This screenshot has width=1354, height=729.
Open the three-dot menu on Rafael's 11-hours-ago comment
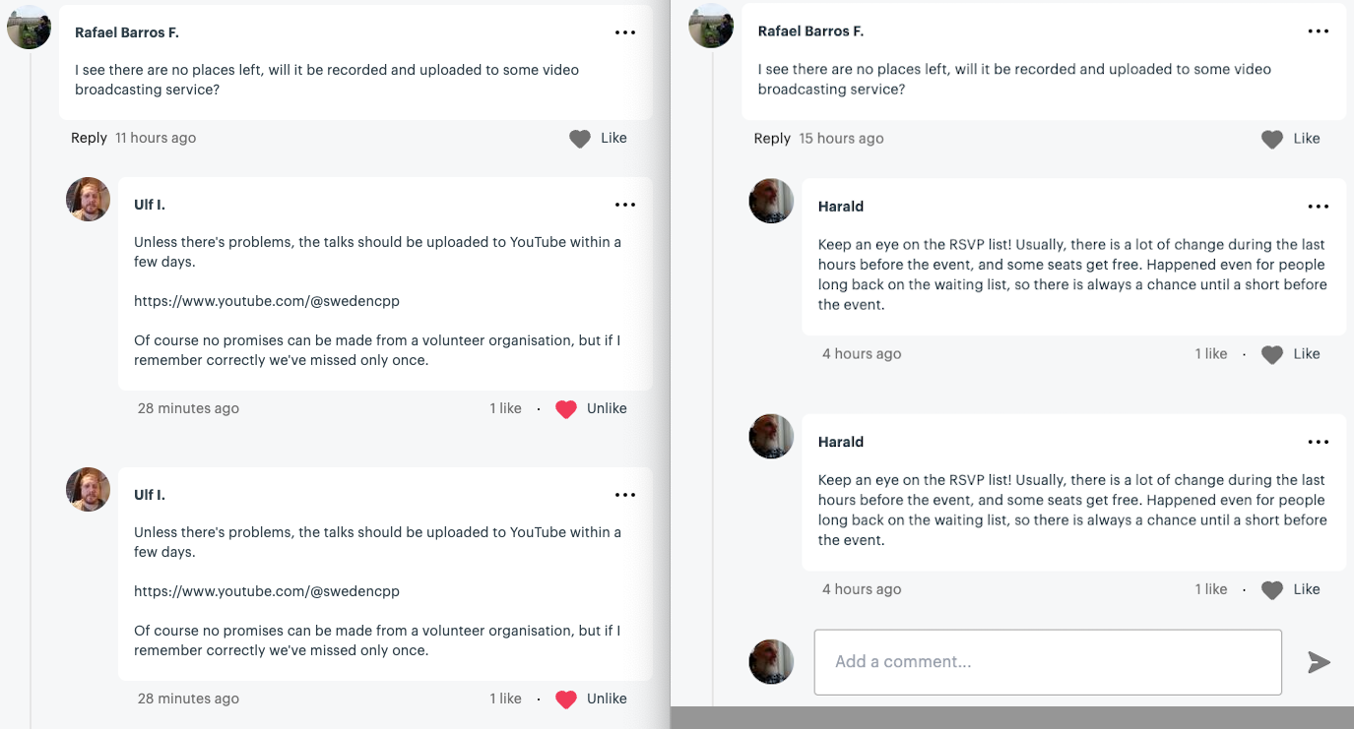pyautogui.click(x=625, y=32)
